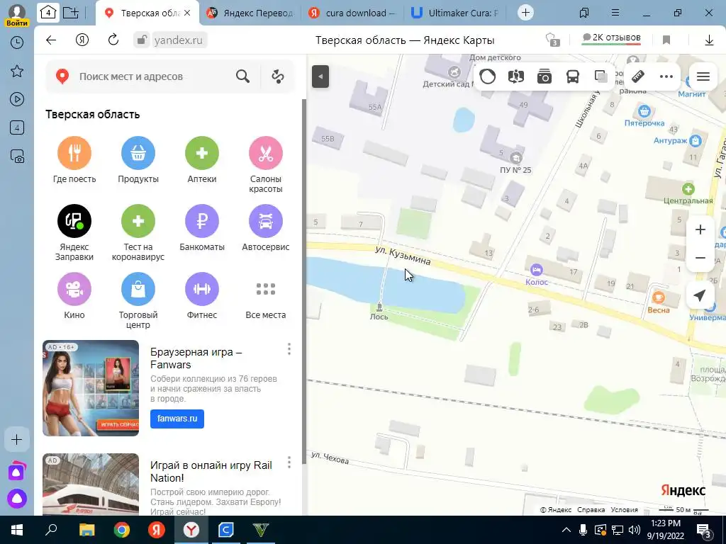Collapse the left sidebar panel
Screen dimensions: 726x544
coord(320,76)
